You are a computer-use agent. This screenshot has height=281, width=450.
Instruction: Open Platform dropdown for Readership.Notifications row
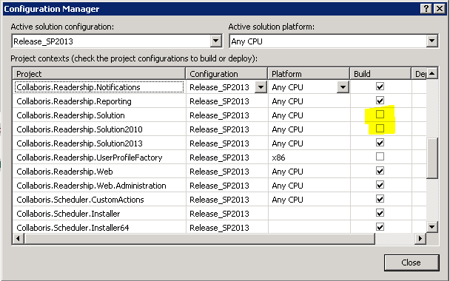[343, 87]
